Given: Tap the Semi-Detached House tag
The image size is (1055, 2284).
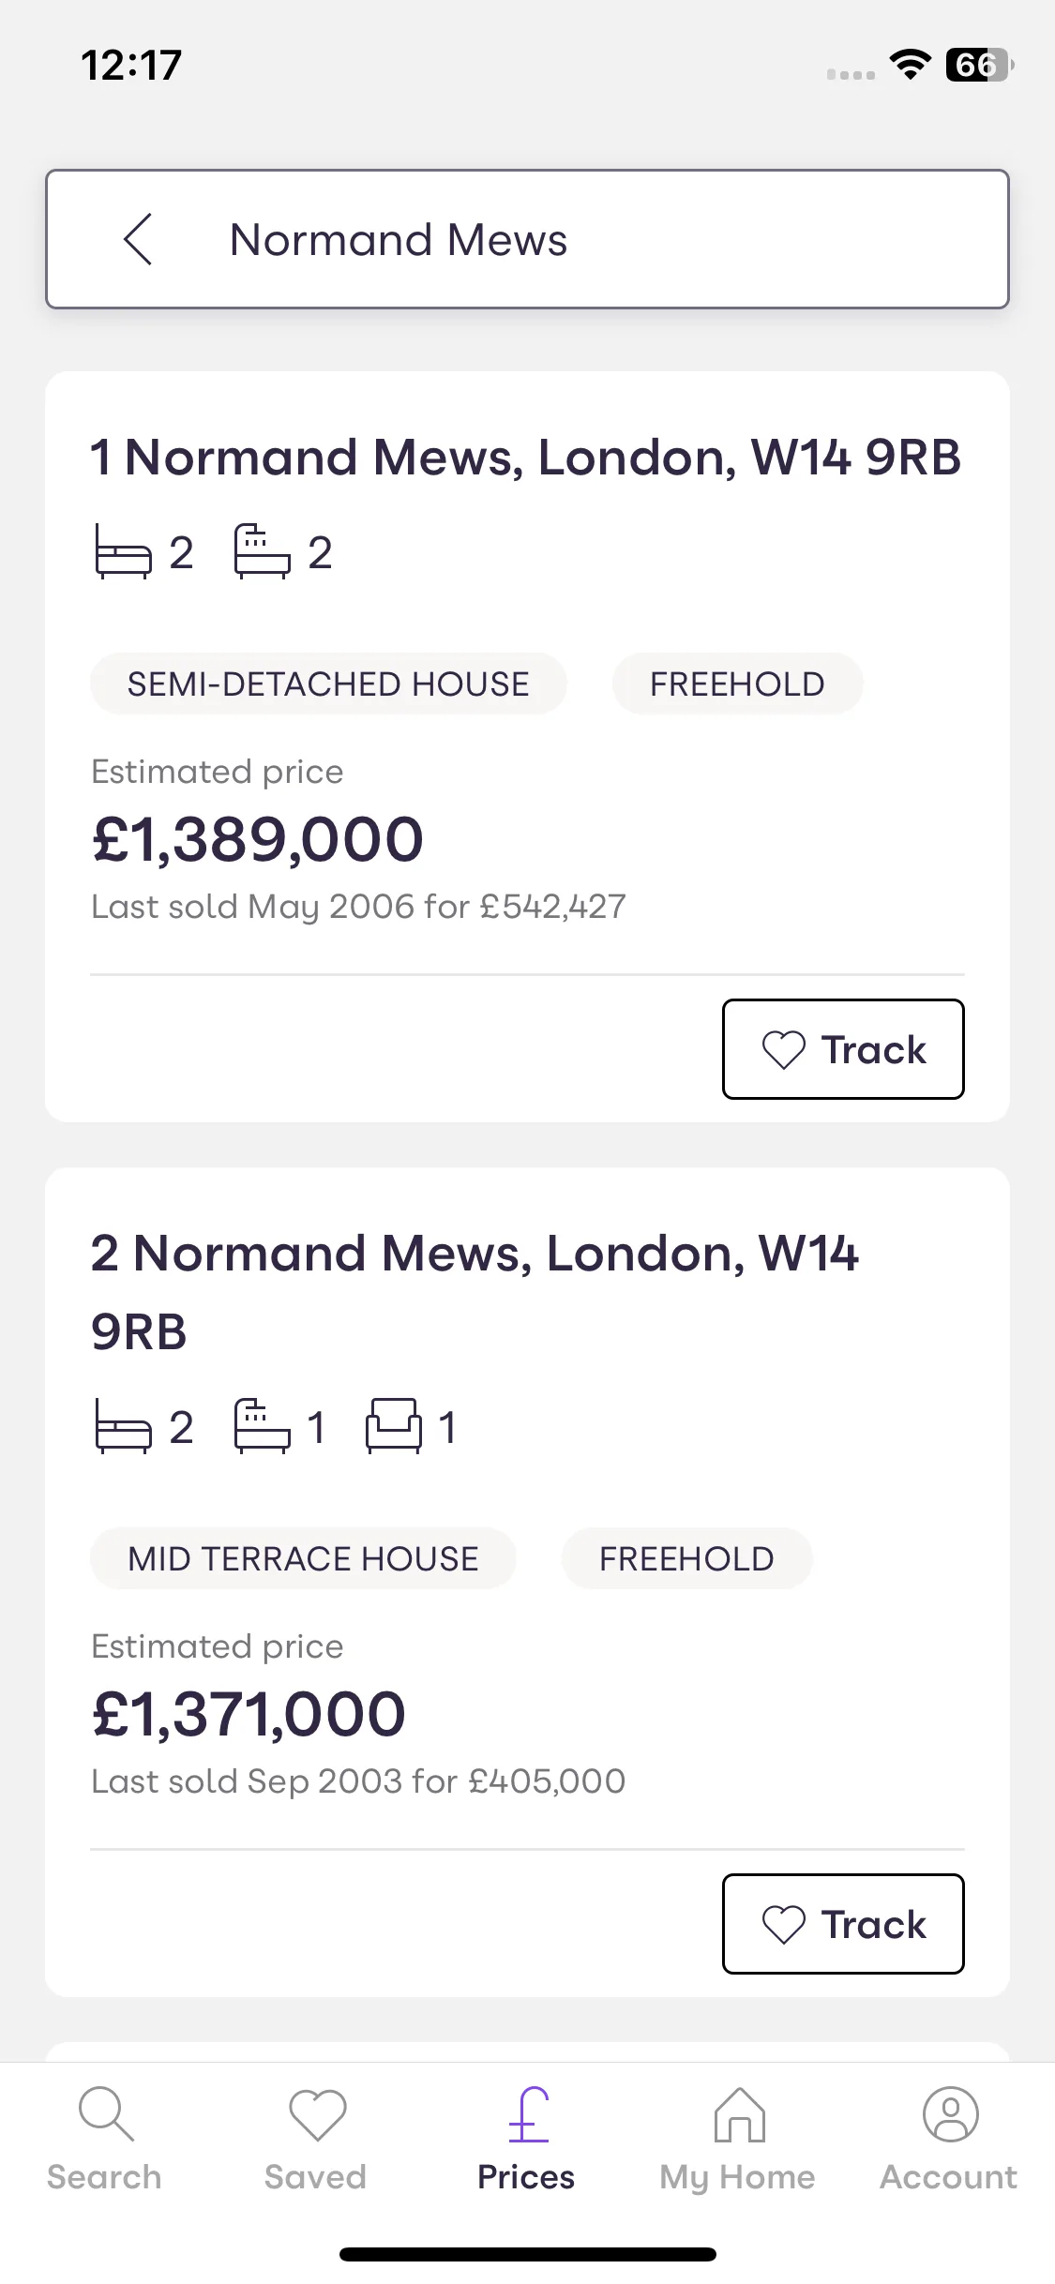Looking at the screenshot, I should (328, 684).
